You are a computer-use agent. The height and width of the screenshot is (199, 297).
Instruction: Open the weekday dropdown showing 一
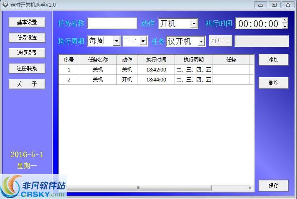(143, 41)
